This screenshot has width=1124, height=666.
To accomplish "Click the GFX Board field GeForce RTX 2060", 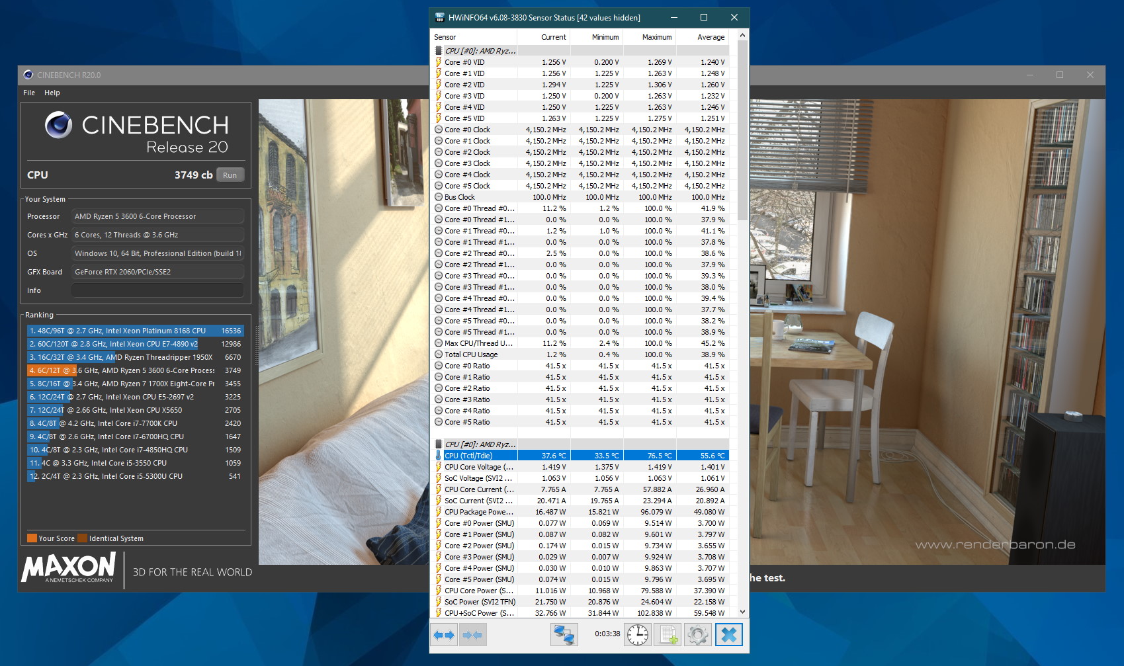I will click(157, 272).
